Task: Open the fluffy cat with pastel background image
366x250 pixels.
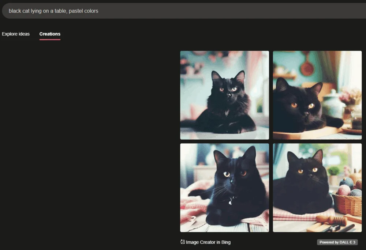Action: pyautogui.click(x=224, y=95)
